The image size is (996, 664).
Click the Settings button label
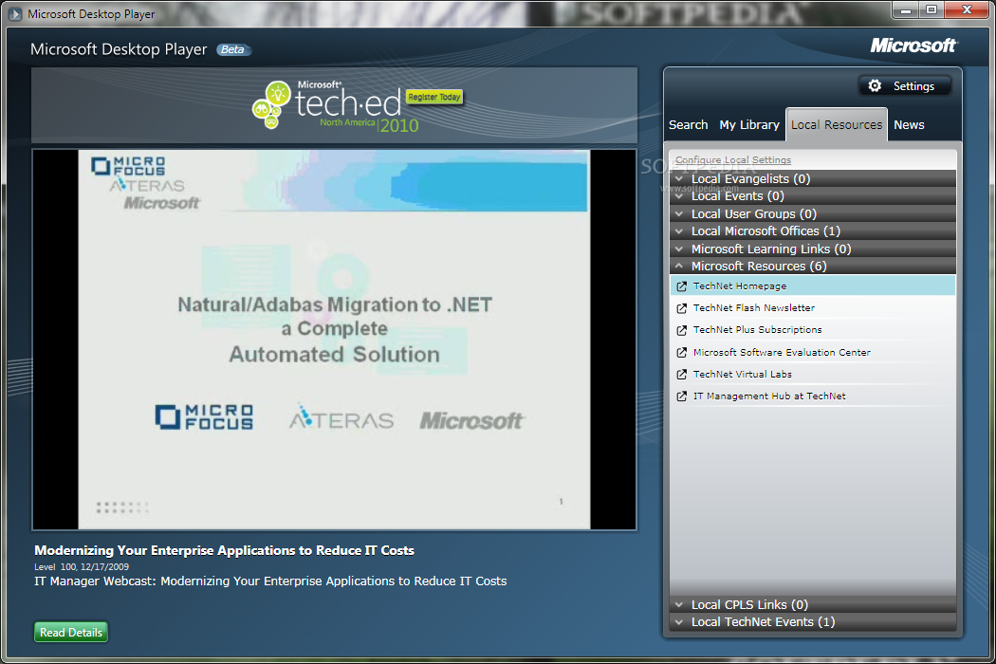[x=913, y=85]
